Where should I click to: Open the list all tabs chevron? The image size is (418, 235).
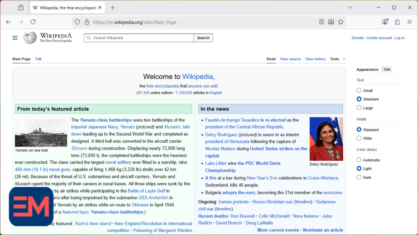350,7
